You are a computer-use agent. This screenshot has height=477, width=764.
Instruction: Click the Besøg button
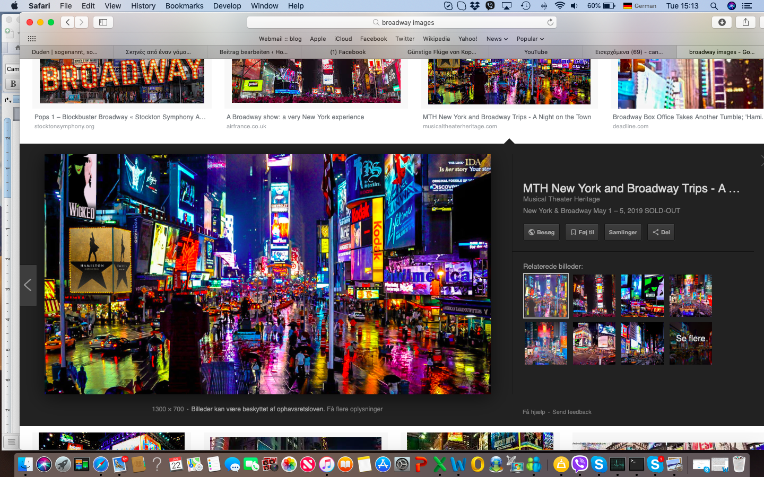pyautogui.click(x=541, y=232)
